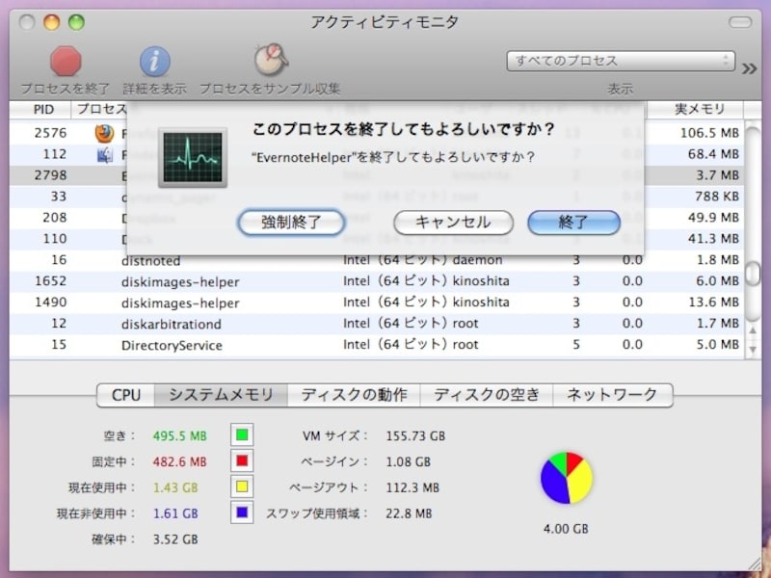Select the ディスクの動作 tab

(354, 395)
